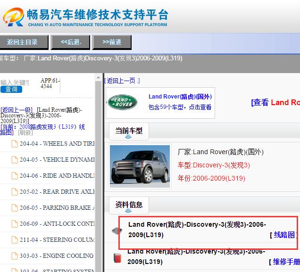Click the Land Rover oval logo

coord(123,102)
